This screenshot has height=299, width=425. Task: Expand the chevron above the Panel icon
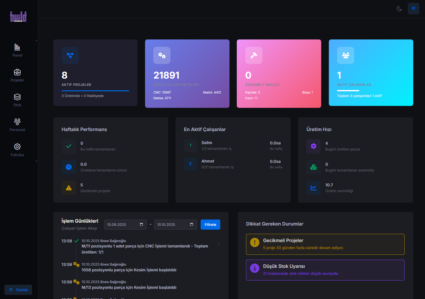coord(37,40)
